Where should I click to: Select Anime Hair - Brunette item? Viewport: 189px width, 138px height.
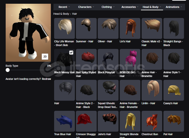(x=152, y=59)
